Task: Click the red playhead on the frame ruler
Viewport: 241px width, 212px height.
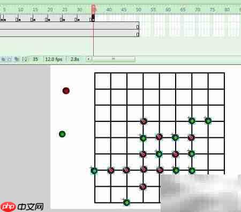Action: (93, 9)
